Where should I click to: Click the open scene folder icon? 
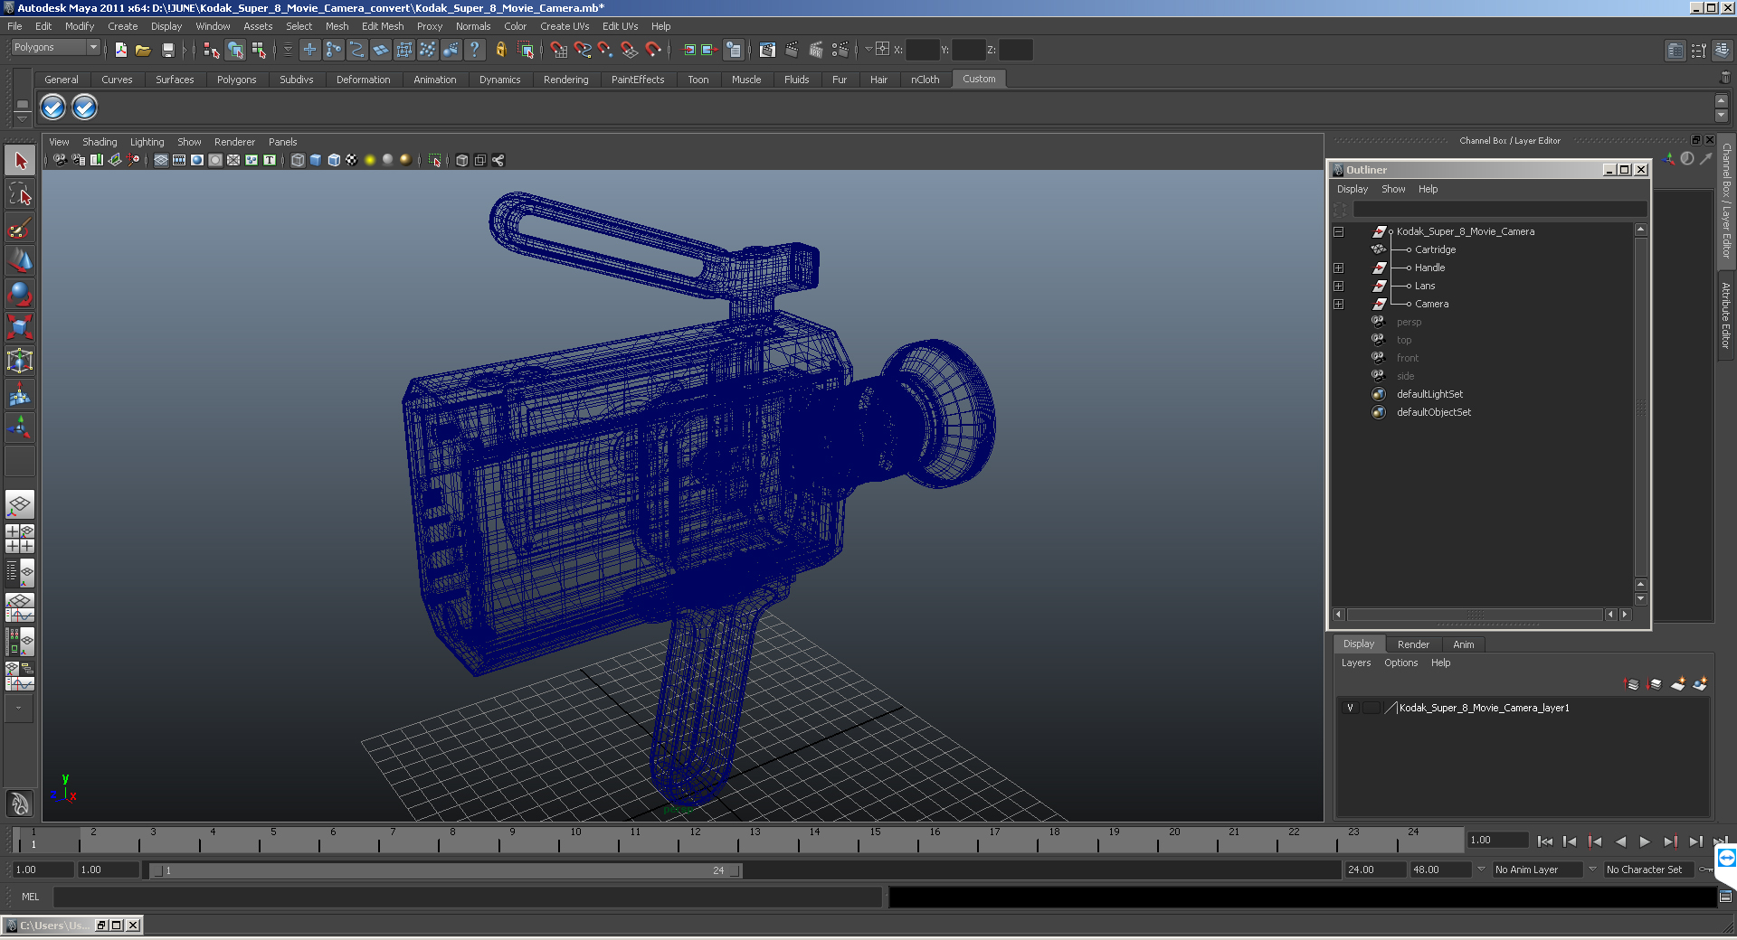pyautogui.click(x=143, y=51)
